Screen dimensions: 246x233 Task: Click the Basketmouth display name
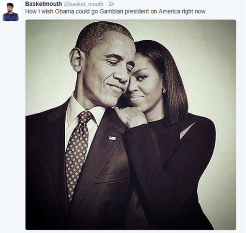(x=43, y=4)
